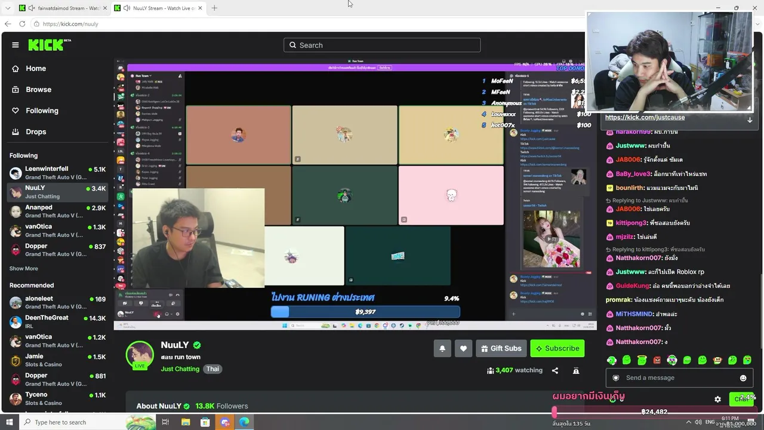Viewport: 764px width, 430px height.
Task: Click the Kick search field
Action: (382, 45)
